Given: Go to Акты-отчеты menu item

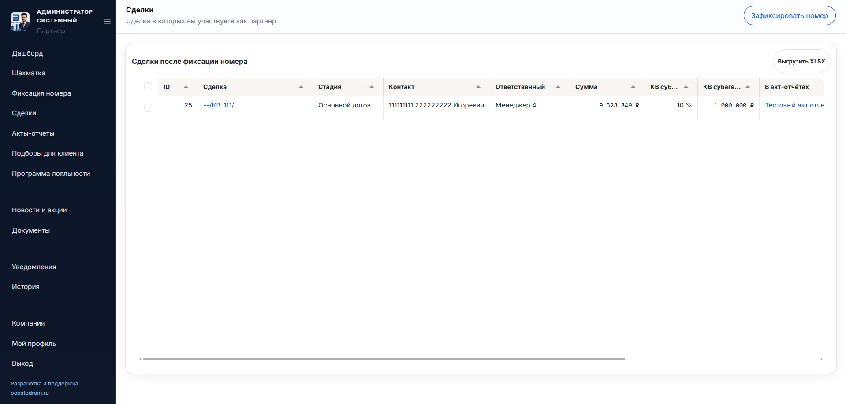Looking at the screenshot, I should click(33, 133).
